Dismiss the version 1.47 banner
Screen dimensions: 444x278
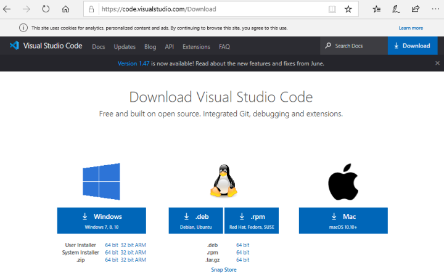[437, 63]
